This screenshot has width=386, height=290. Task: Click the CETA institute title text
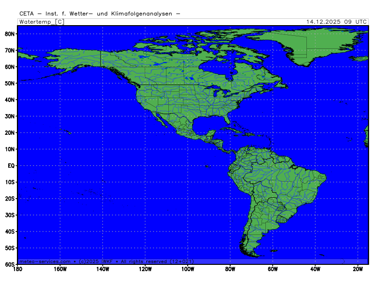tap(100, 14)
